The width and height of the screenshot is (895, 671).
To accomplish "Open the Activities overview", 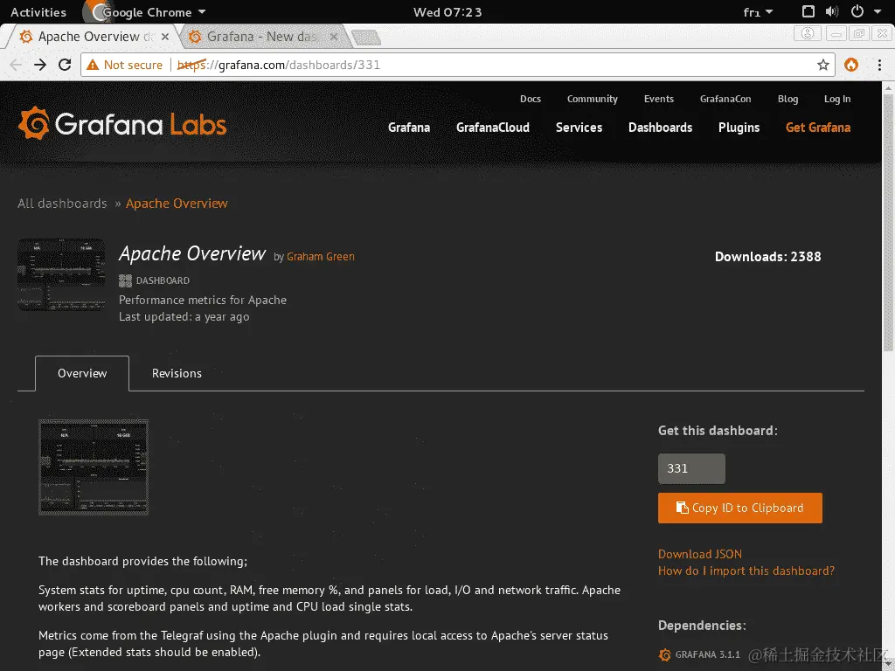I will tap(38, 12).
